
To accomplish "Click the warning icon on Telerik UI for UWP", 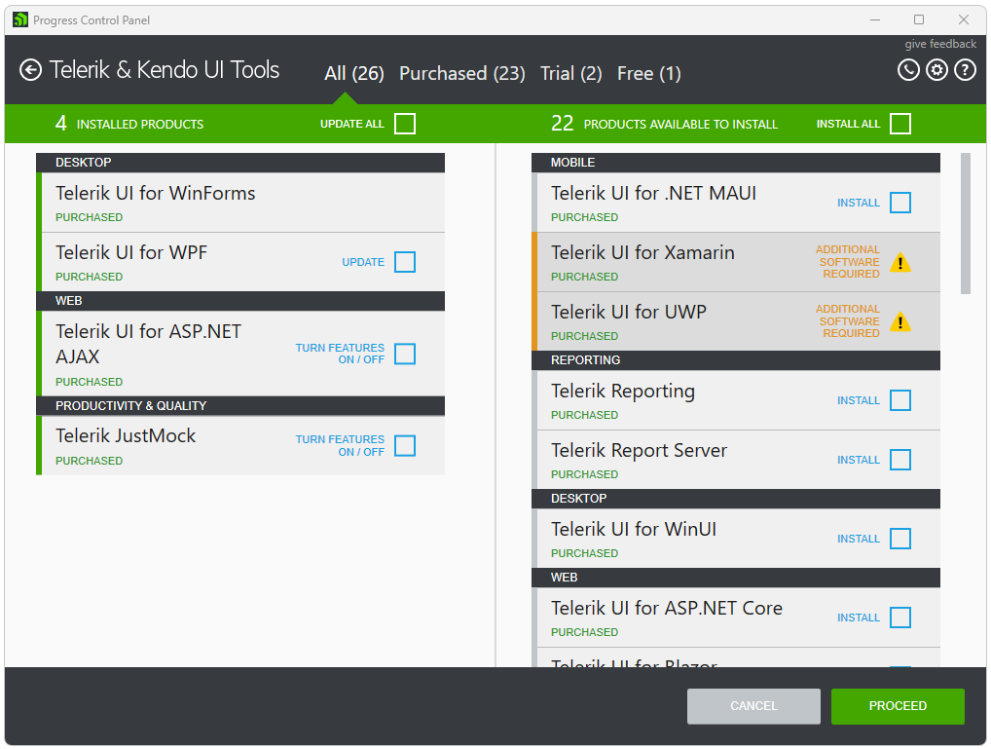I will (900, 321).
